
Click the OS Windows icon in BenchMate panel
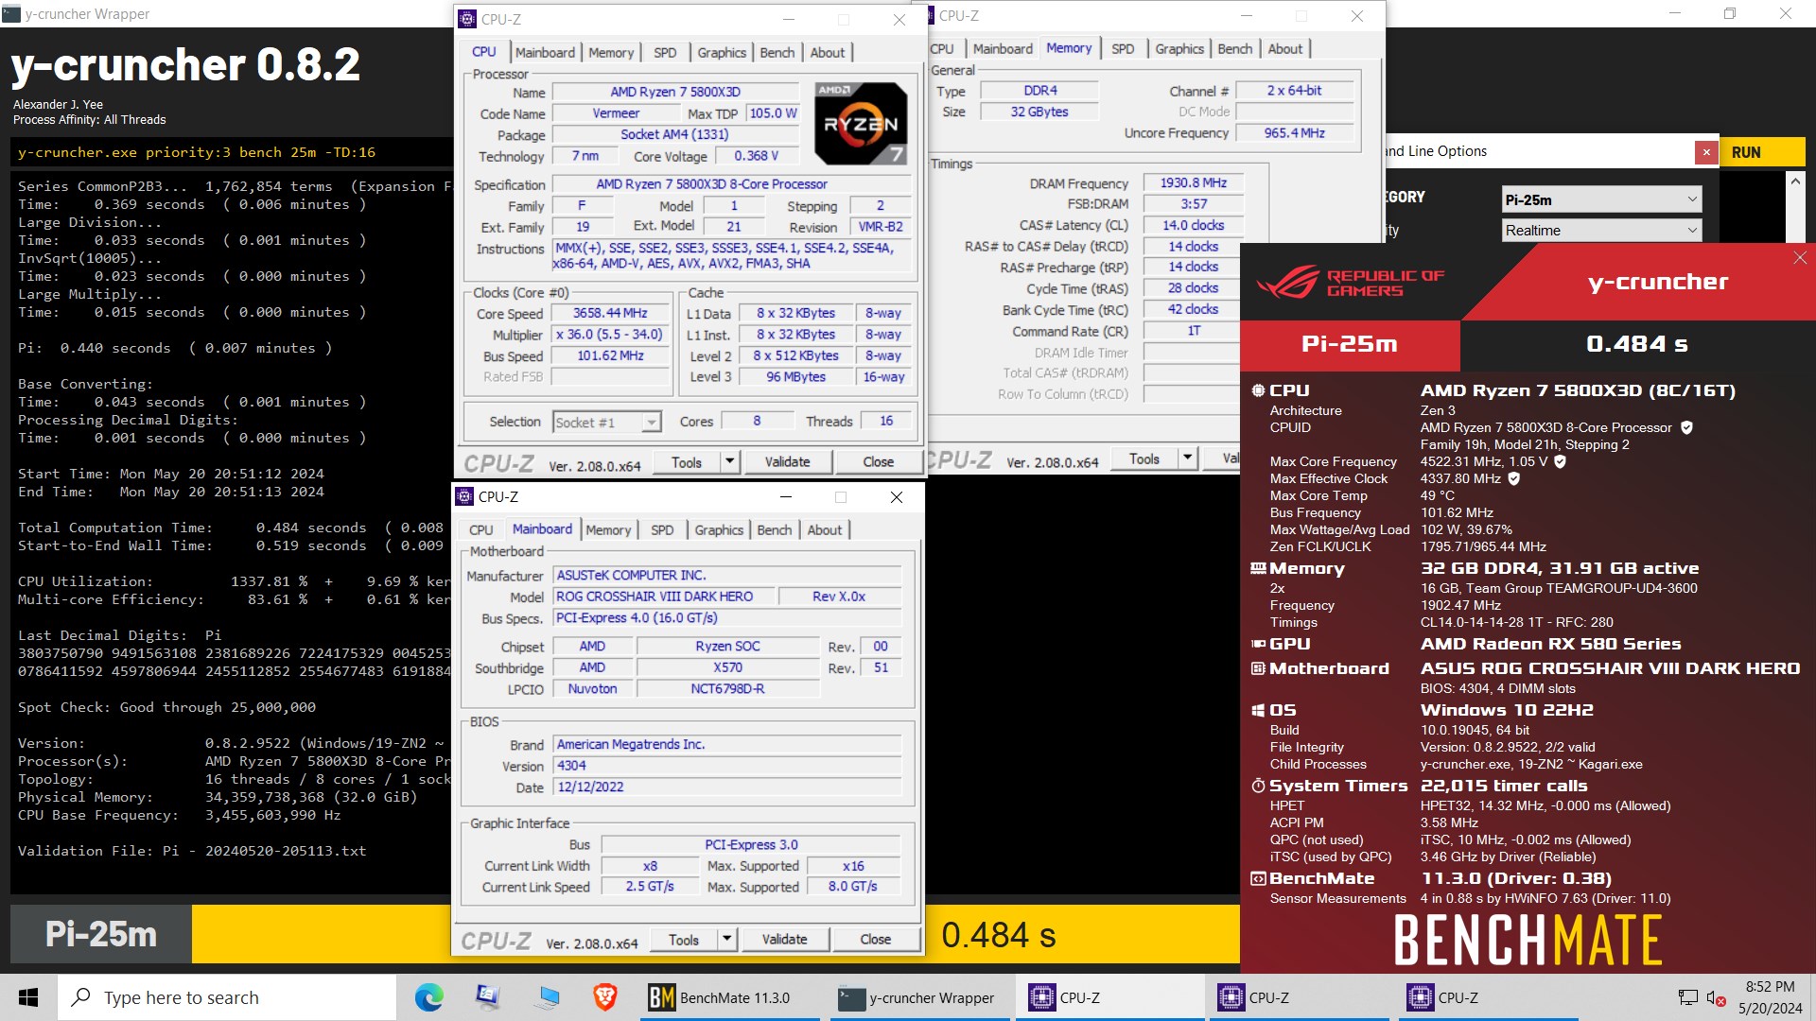pyautogui.click(x=1258, y=710)
